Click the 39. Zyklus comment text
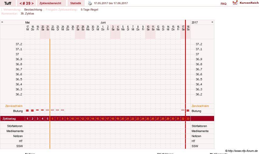Screen dimensions: 259x154 click(27, 13)
